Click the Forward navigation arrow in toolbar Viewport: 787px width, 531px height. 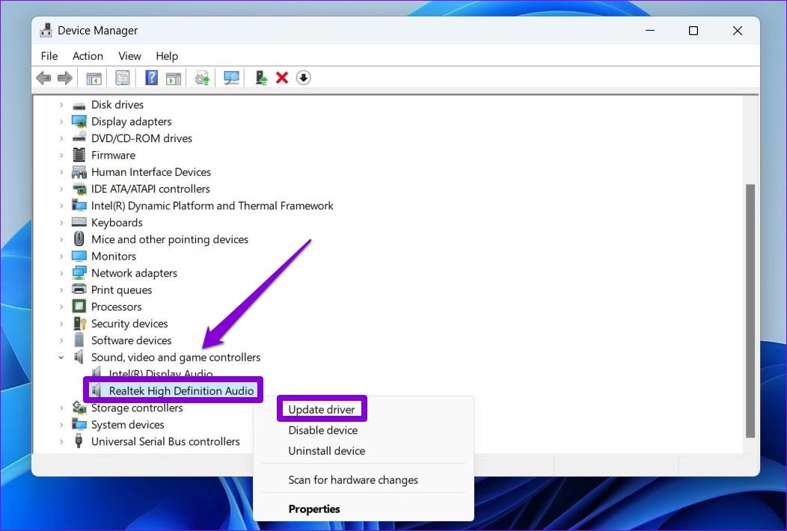[x=65, y=77]
